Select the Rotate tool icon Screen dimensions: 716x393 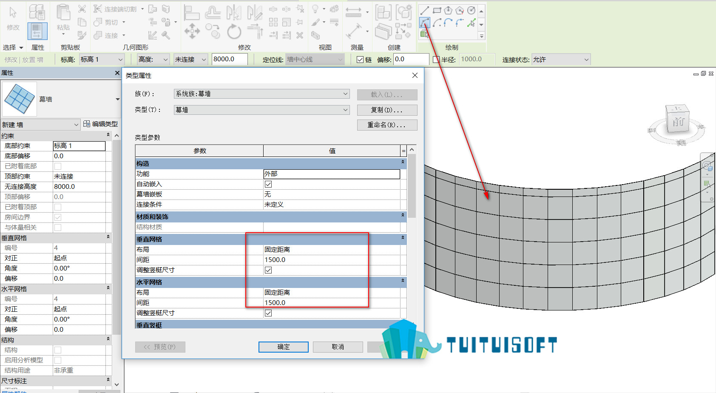[x=234, y=31]
